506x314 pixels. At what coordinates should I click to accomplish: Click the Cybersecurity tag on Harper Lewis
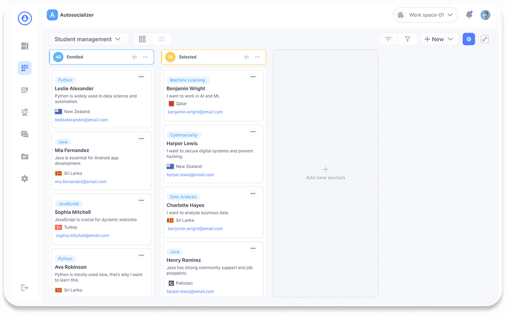pos(184,135)
